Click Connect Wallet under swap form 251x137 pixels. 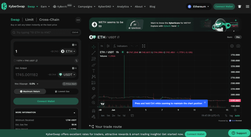click(46, 101)
